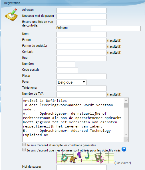The width and height of the screenshot is (145, 170).
Task: Click the Registration header title
Action: click(x=12, y=3)
